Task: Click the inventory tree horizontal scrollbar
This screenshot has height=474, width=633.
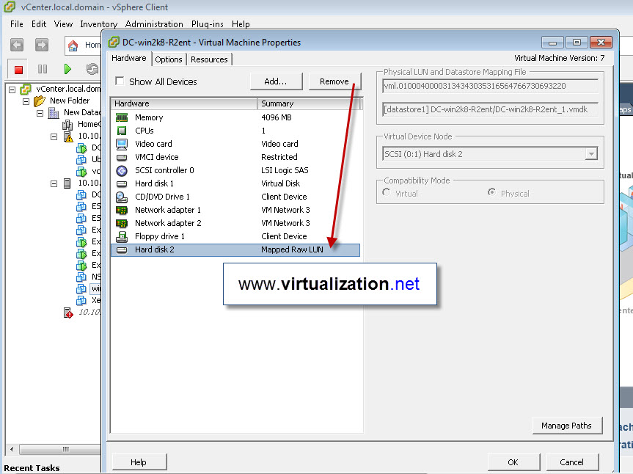Action: 59,449
